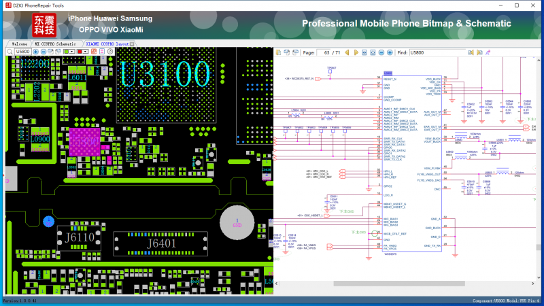This screenshot has width=544, height=306.
Task: Click the layout search box containing U5800
Action: [22, 52]
